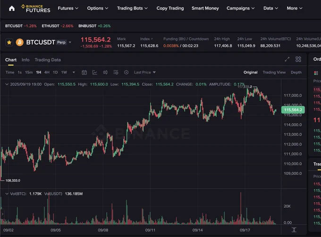321x237 pixels.
Task: Click the Vol(USDT) 136.185M value
Action: pos(74,194)
